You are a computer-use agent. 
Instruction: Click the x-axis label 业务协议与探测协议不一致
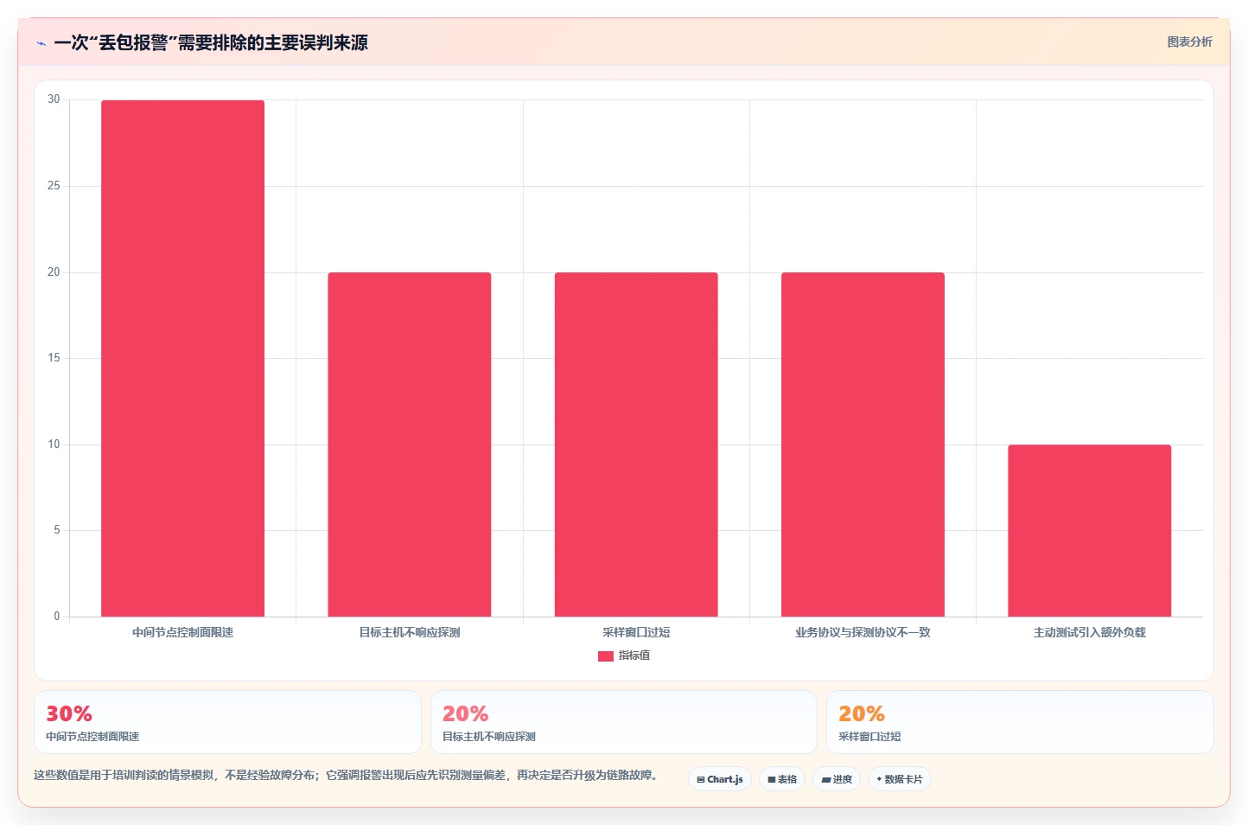click(863, 633)
